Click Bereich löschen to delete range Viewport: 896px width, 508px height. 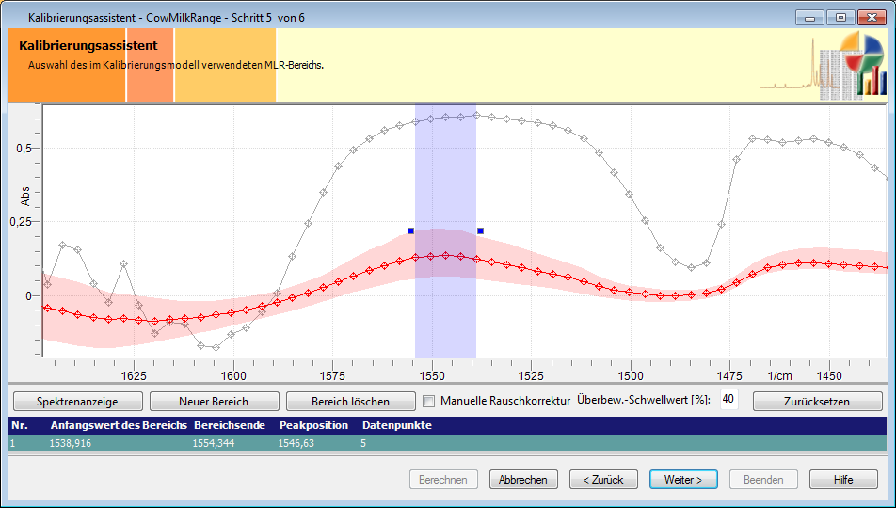[x=350, y=401]
